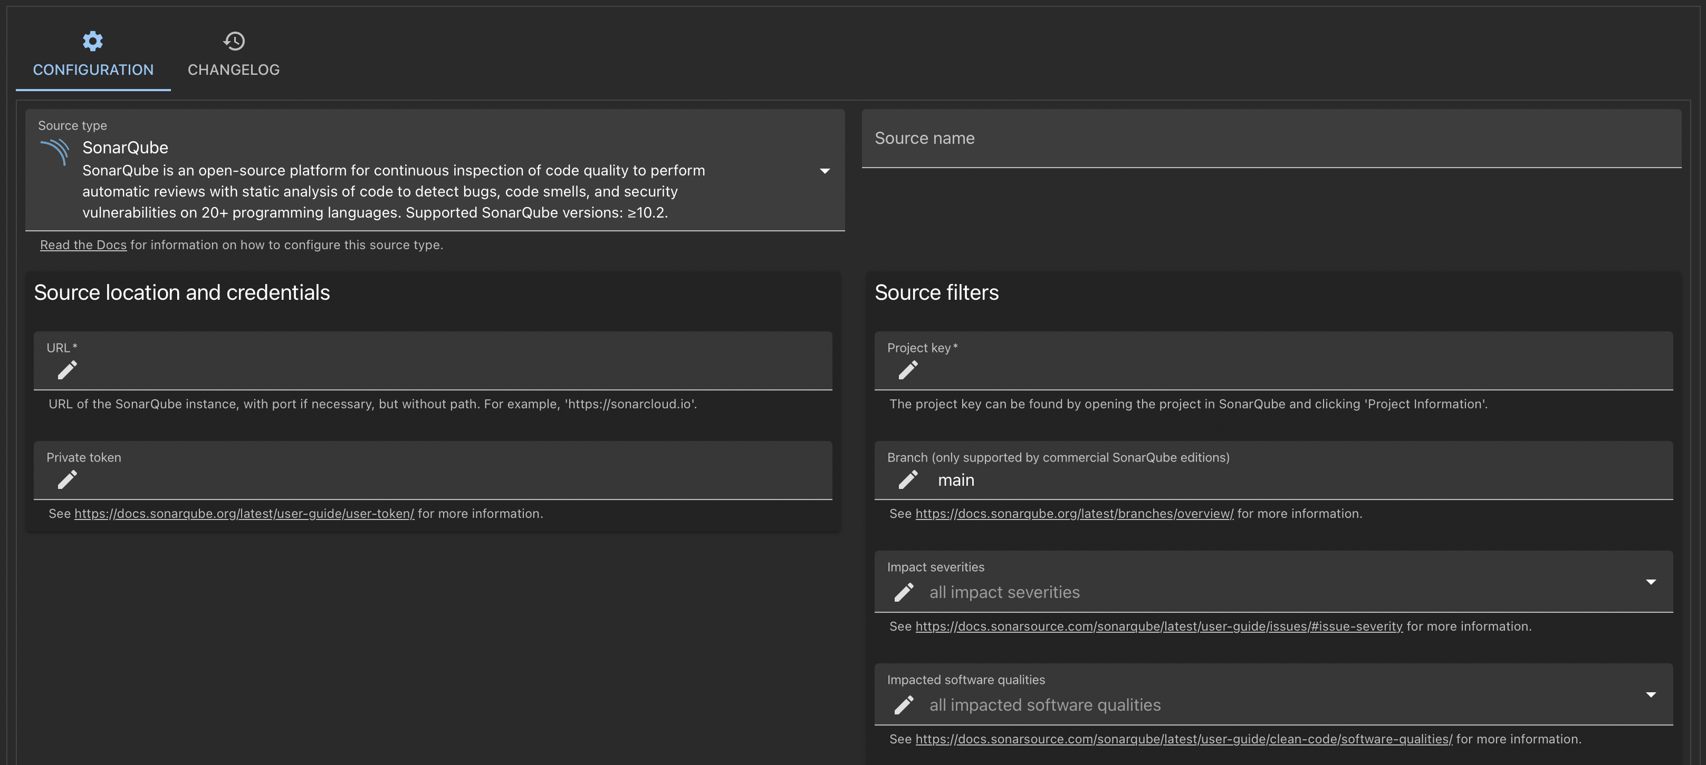
Task: Open the Read the Docs link
Action: pyautogui.click(x=83, y=244)
